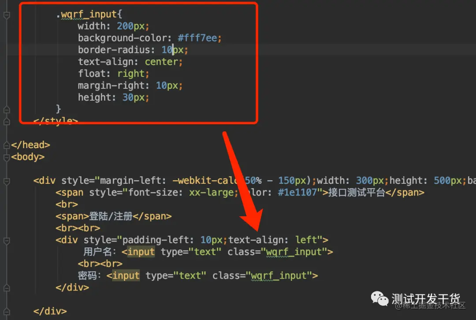Image resolution: width=476 pixels, height=320 pixels.
Task: Collapse the .wqrf_input rule using its gutter fold marker
Action: pos(6,15)
